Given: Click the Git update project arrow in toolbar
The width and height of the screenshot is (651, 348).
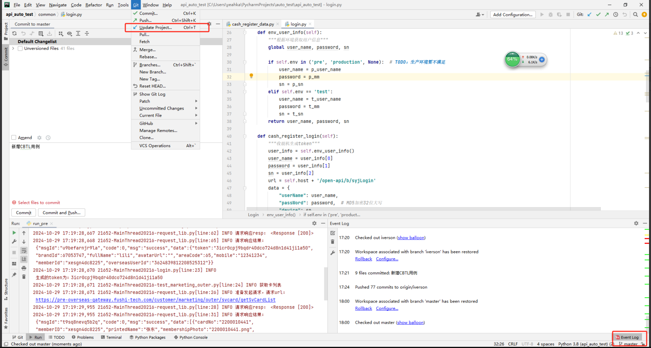Looking at the screenshot, I should (x=590, y=14).
